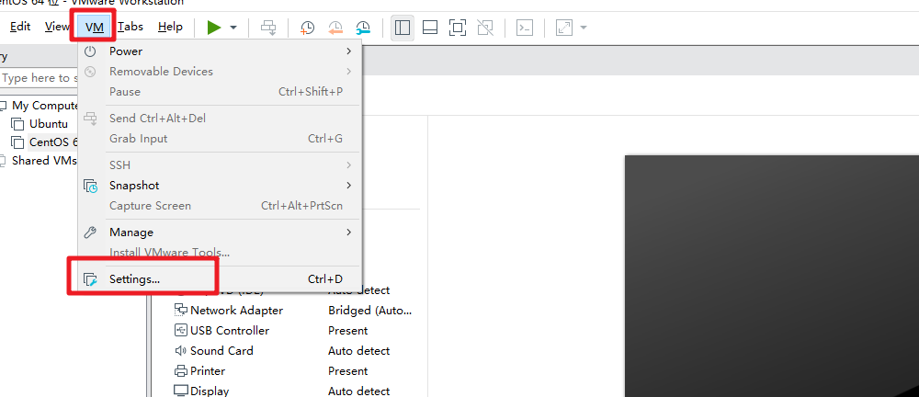
Task: Select Grab Input menu entry
Action: [221, 139]
